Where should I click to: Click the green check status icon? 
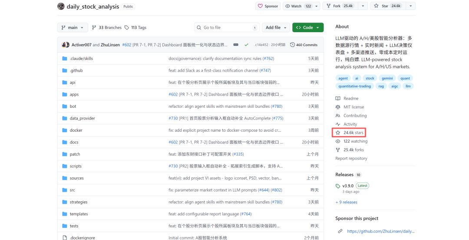247,45
